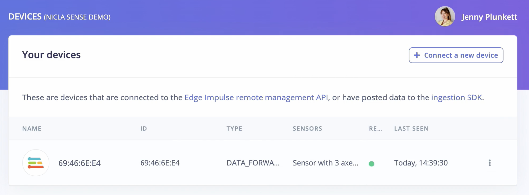Click the plus icon on the connect button
The width and height of the screenshot is (529, 195).
[417, 55]
